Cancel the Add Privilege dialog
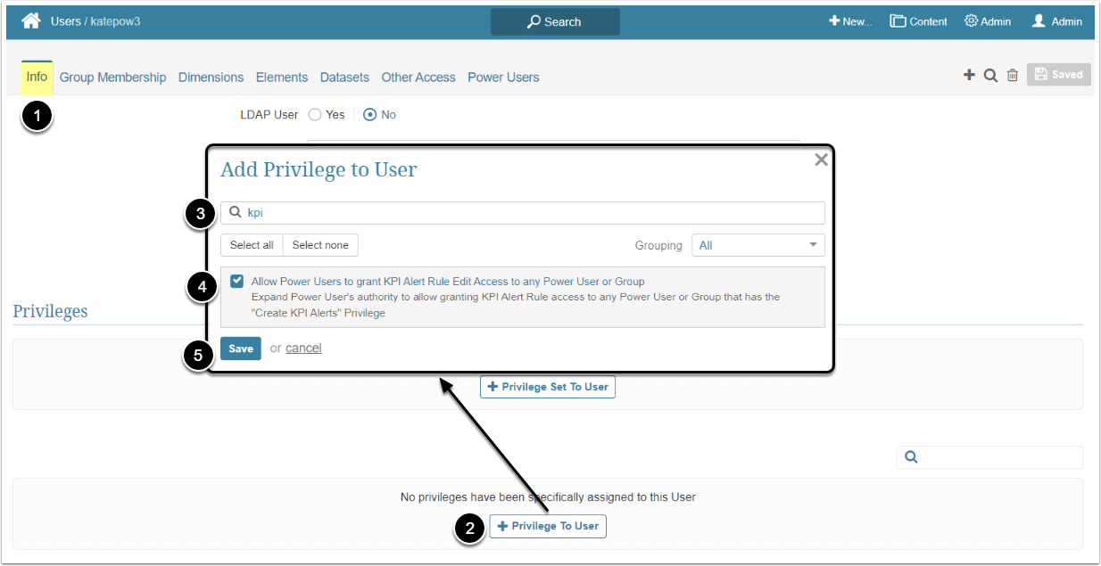The width and height of the screenshot is (1101, 566). point(303,349)
